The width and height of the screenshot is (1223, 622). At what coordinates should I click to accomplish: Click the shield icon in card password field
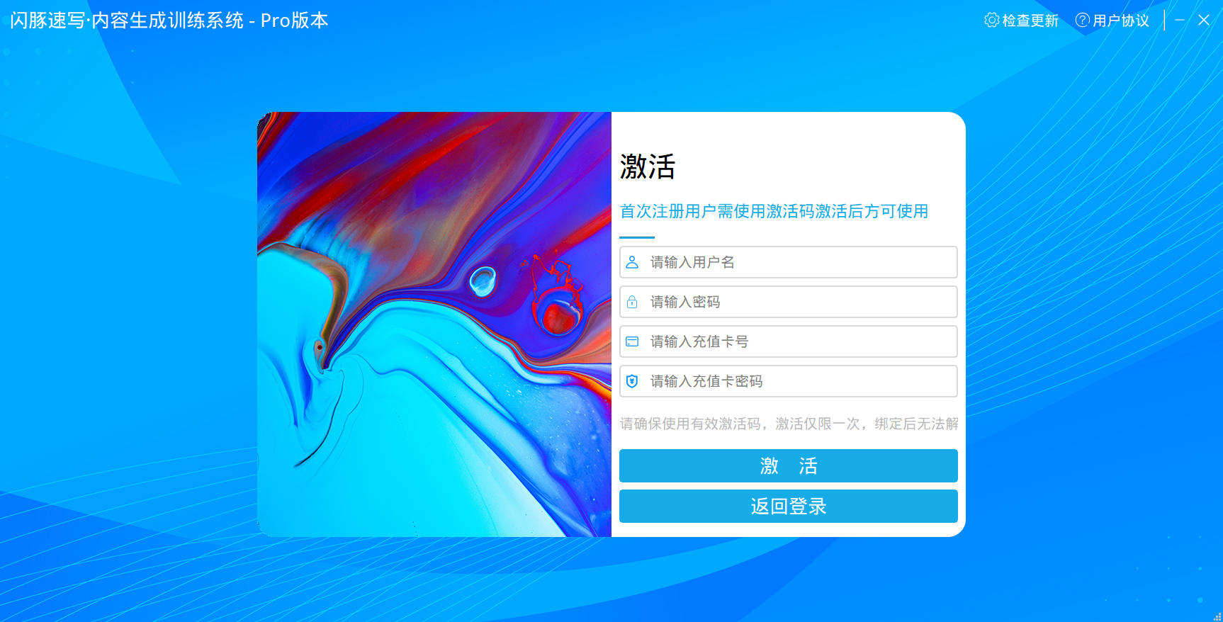632,381
